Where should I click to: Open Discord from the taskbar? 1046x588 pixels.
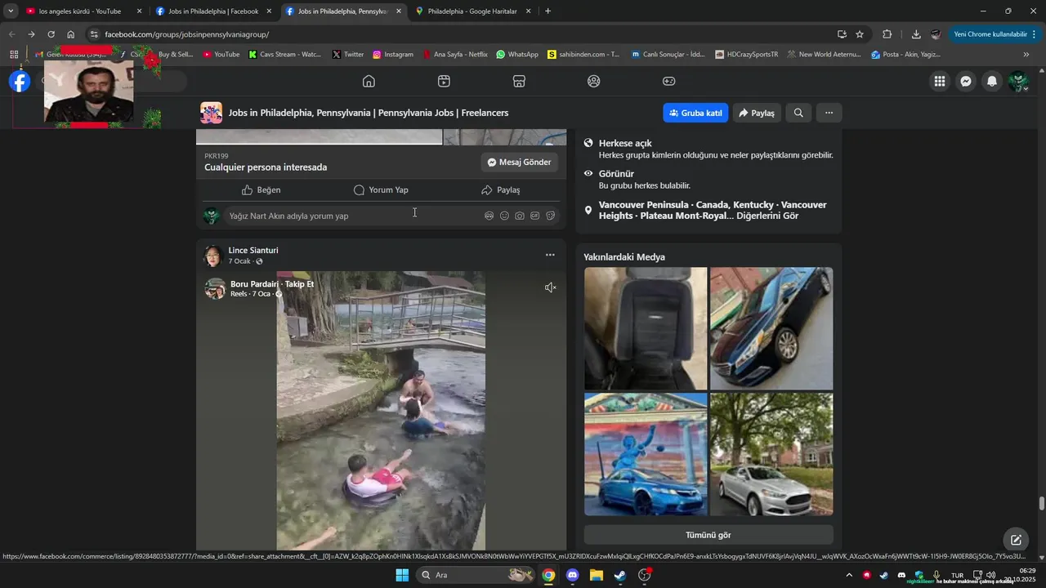pos(572,575)
